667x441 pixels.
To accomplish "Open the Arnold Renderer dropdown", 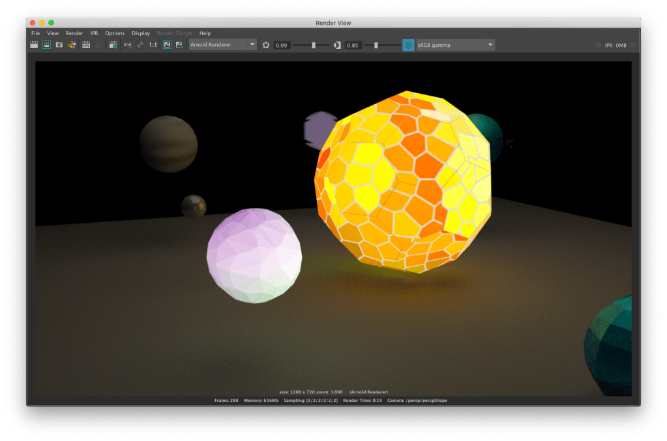I will (x=222, y=45).
